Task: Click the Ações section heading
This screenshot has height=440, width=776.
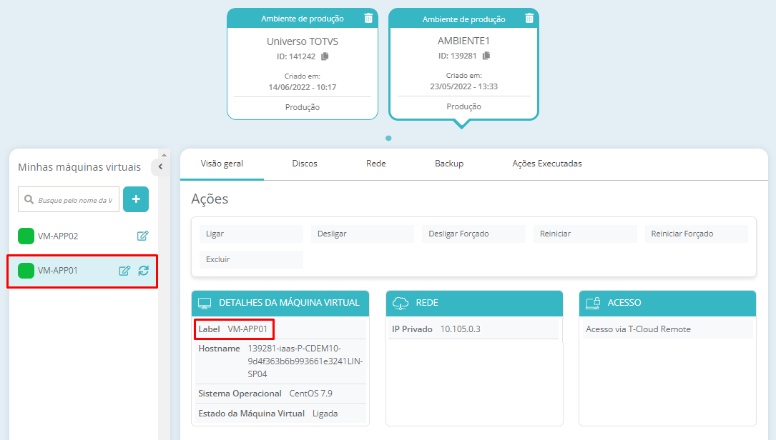Action: 210,199
